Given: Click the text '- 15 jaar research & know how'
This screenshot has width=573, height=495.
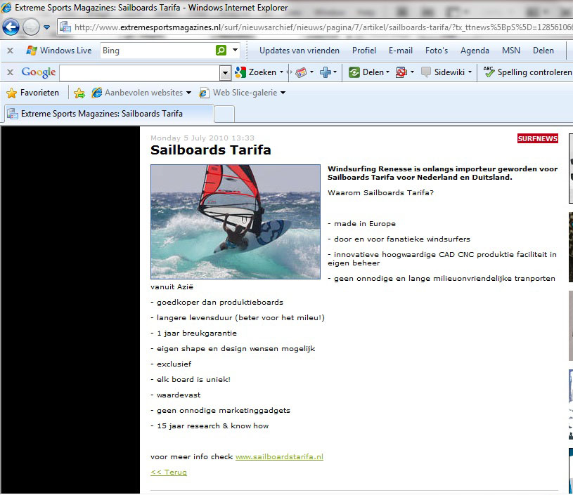Looking at the screenshot, I should point(210,425).
